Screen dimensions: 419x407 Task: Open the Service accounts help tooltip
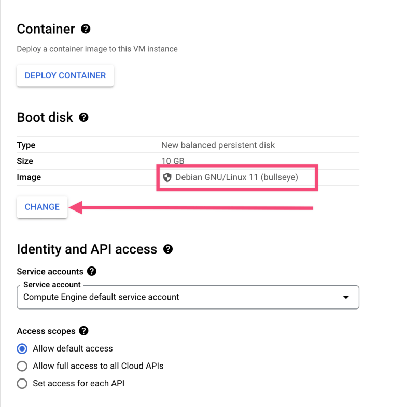[x=92, y=271]
